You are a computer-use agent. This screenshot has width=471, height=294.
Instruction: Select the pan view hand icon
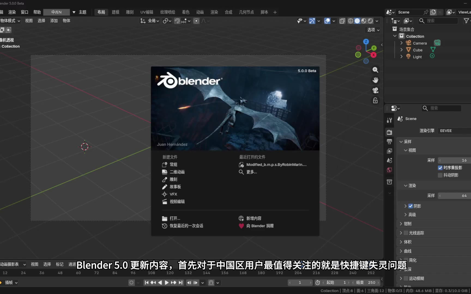pos(375,80)
